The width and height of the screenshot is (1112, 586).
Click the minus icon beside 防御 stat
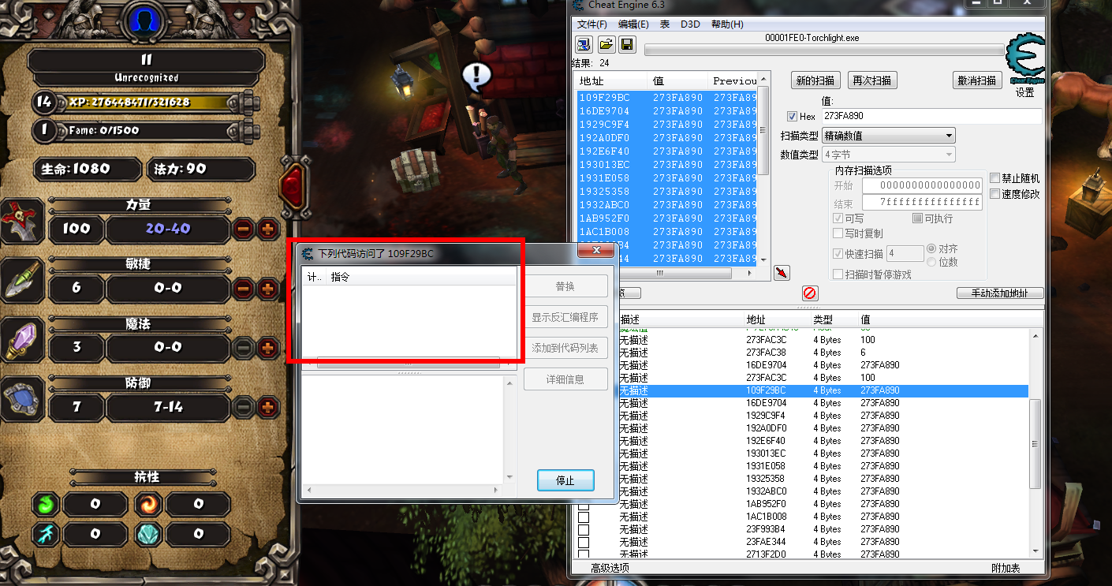click(244, 407)
